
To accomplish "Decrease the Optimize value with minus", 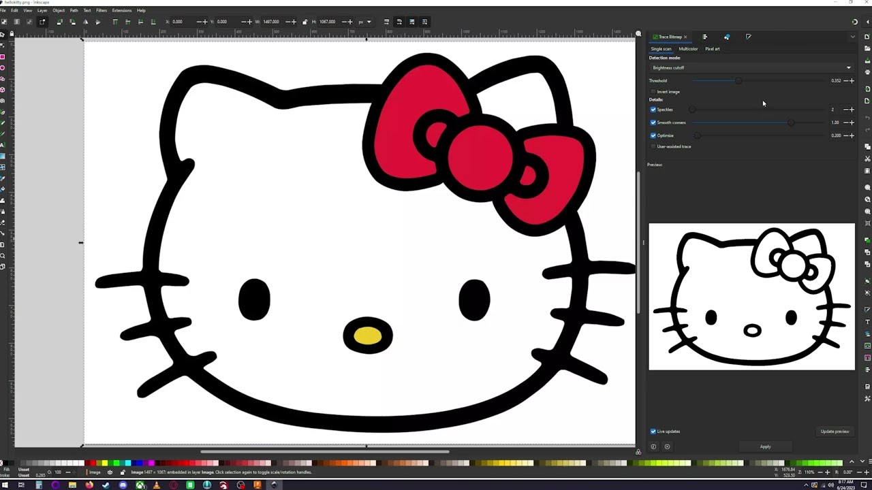I will pyautogui.click(x=845, y=135).
